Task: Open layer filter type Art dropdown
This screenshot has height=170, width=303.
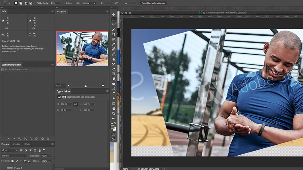Action: (x=9, y=150)
